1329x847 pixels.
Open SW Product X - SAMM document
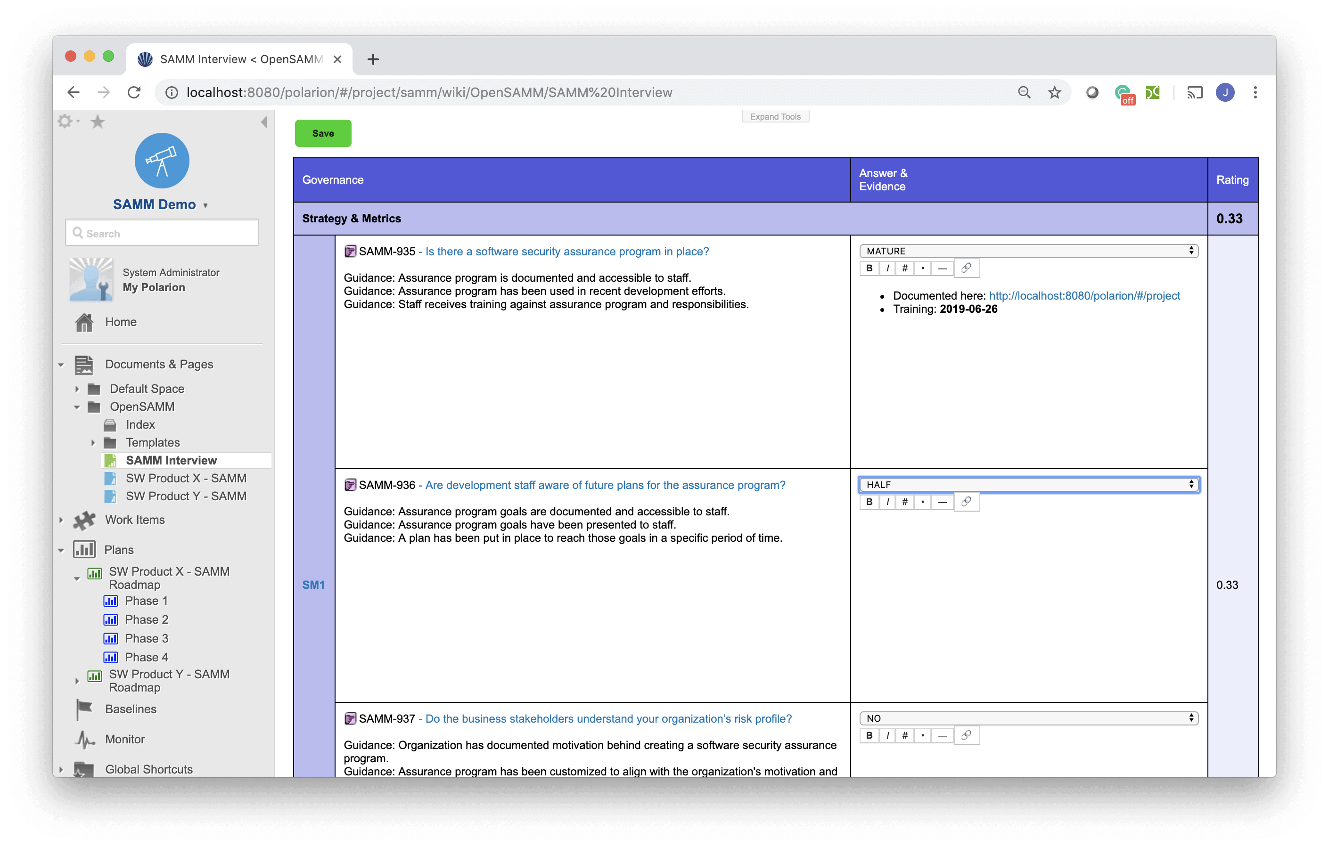[186, 478]
